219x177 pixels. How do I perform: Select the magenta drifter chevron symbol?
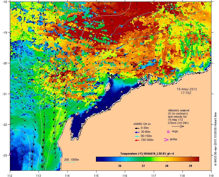166,140
